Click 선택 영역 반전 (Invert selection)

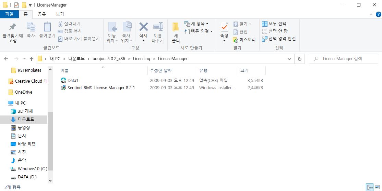pyautogui.click(x=279, y=39)
